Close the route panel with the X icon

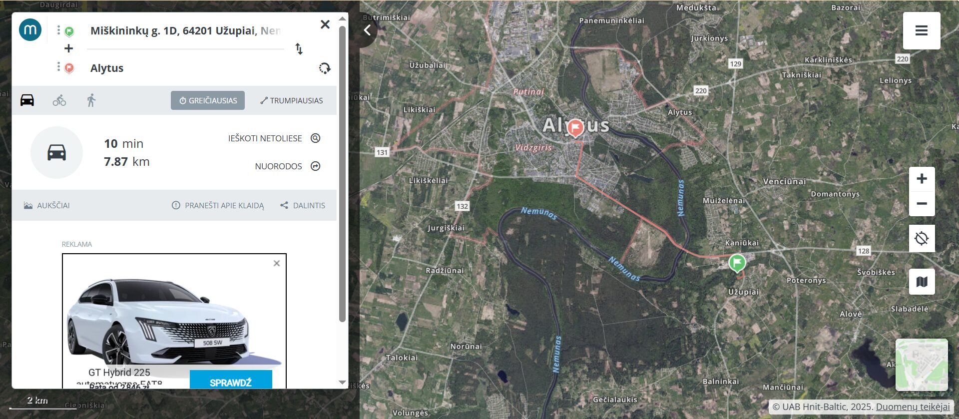(x=325, y=24)
